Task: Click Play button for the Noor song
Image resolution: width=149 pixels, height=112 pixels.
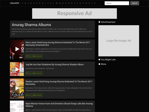Action: [x=29, y=56]
